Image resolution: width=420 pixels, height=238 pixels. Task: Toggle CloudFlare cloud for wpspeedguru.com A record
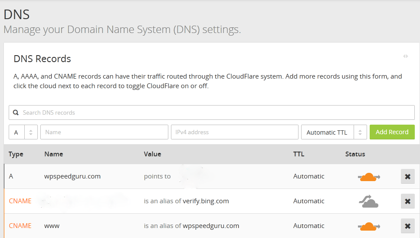(369, 177)
